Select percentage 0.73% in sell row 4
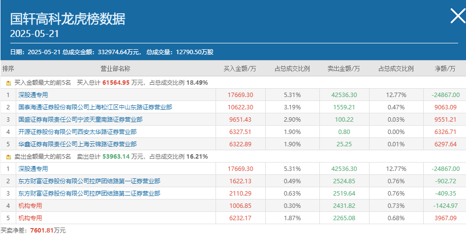Image resolution: width=466 pixels, height=234 pixels. [x=396, y=206]
